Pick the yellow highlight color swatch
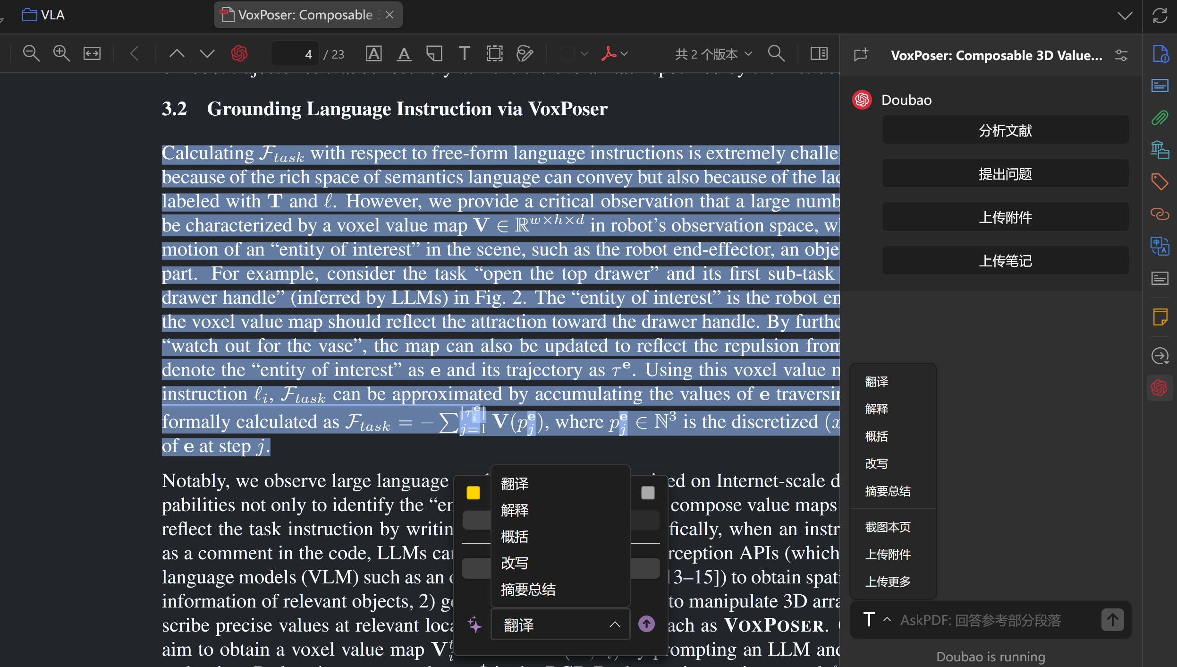1177x667 pixels. coord(473,493)
